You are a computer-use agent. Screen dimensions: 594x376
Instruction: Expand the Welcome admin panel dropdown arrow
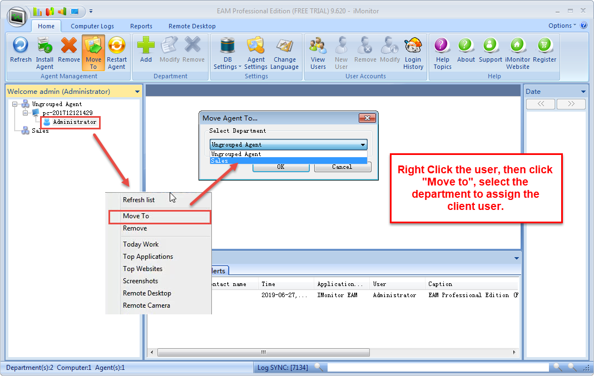tap(137, 92)
